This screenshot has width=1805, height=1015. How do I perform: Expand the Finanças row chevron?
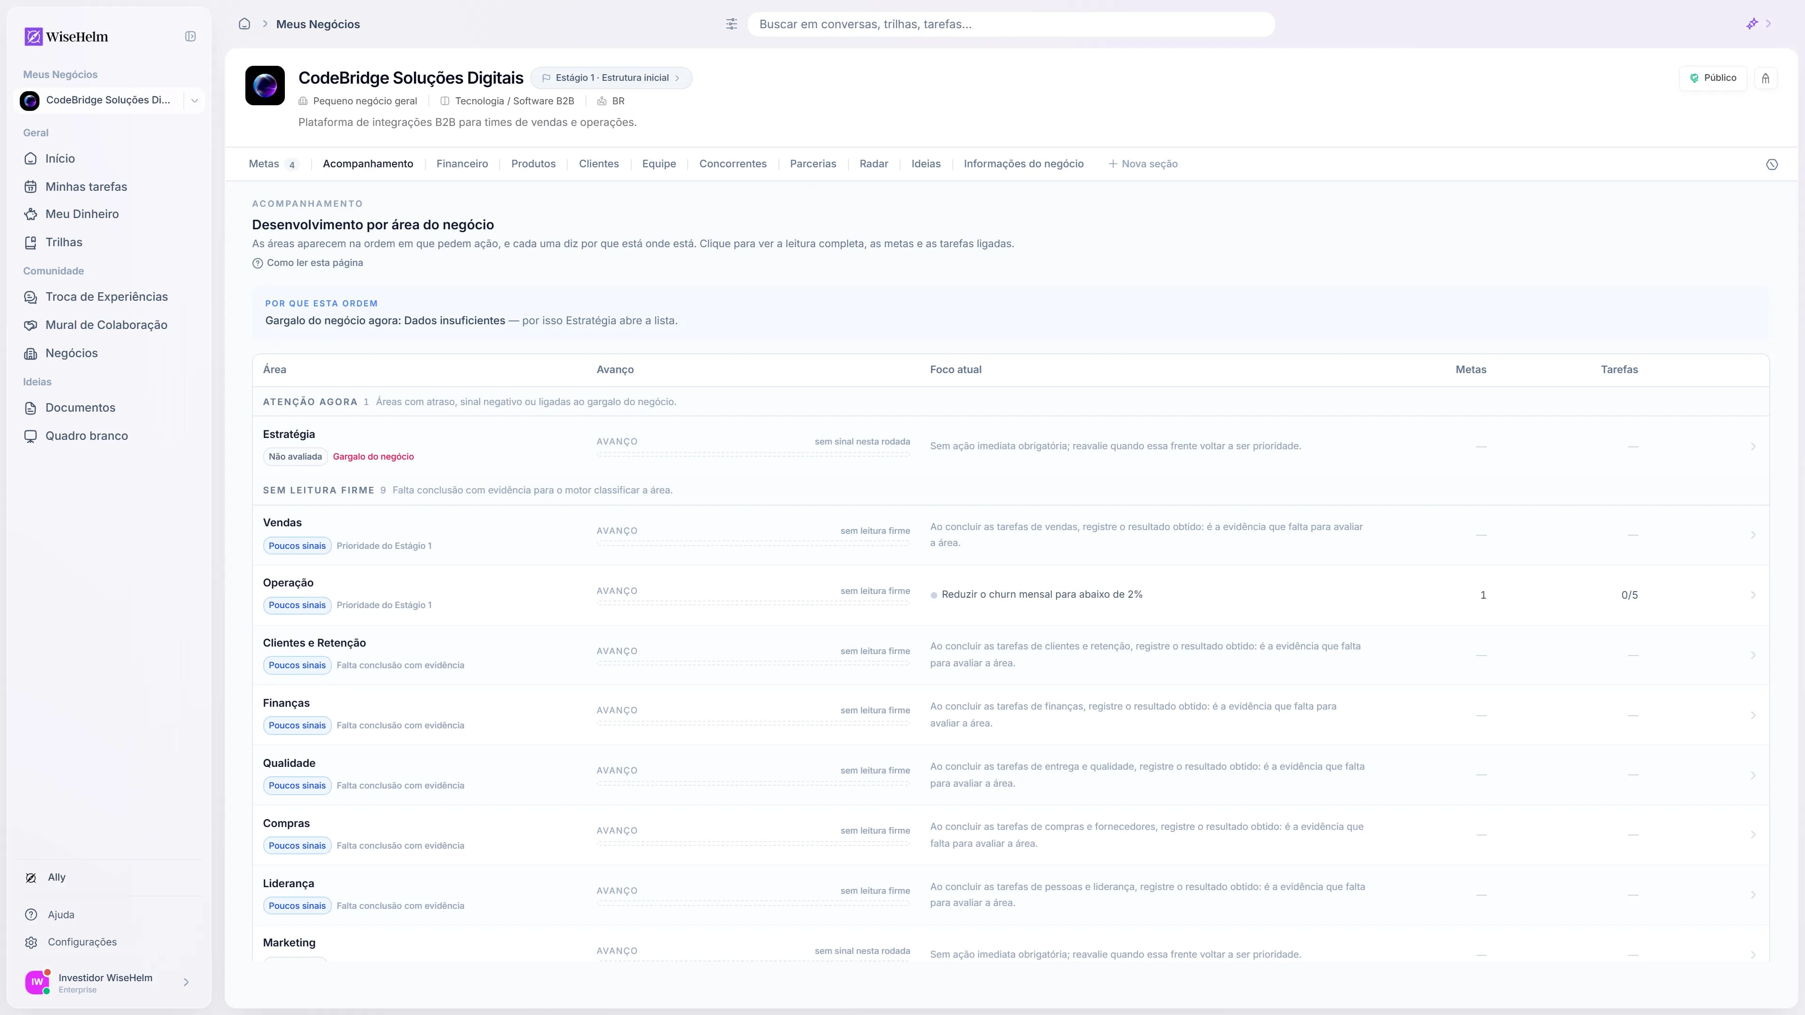(x=1753, y=715)
